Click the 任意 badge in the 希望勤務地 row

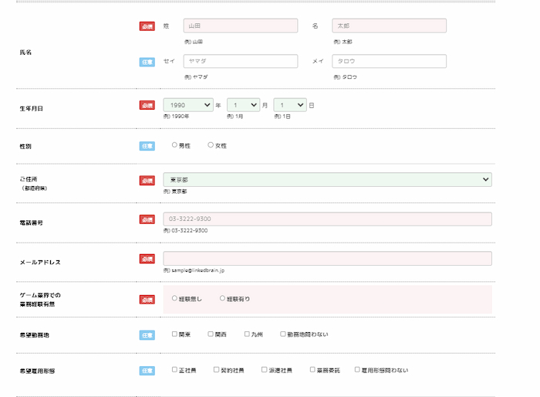[147, 335]
